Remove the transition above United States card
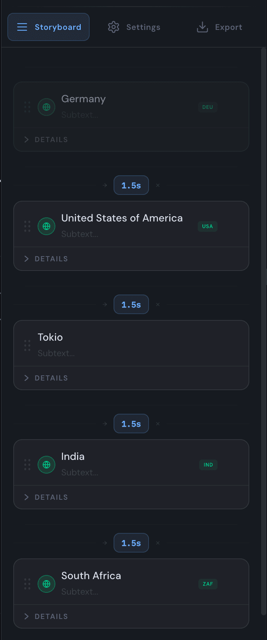 coord(158,185)
